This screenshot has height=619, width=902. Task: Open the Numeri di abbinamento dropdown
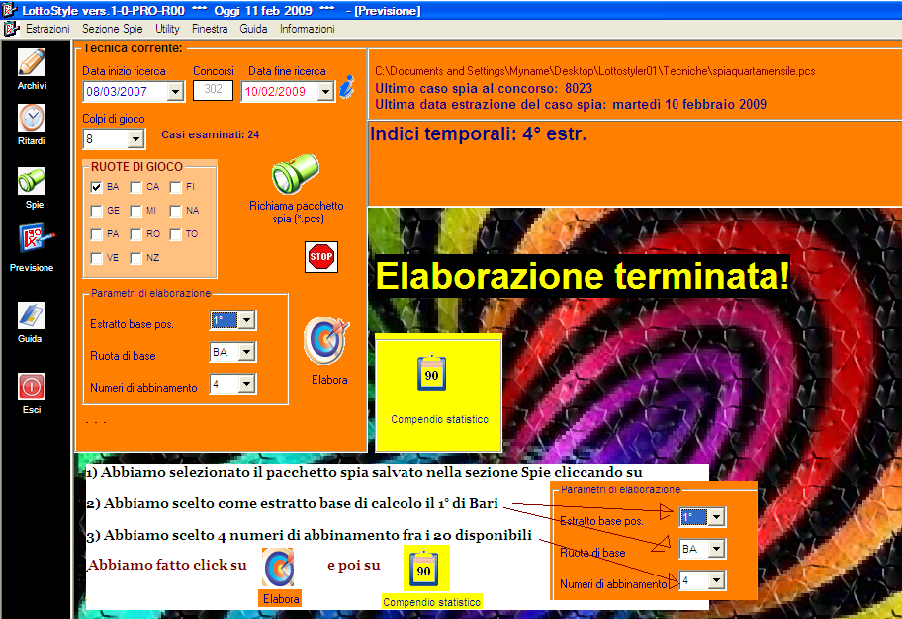(247, 384)
